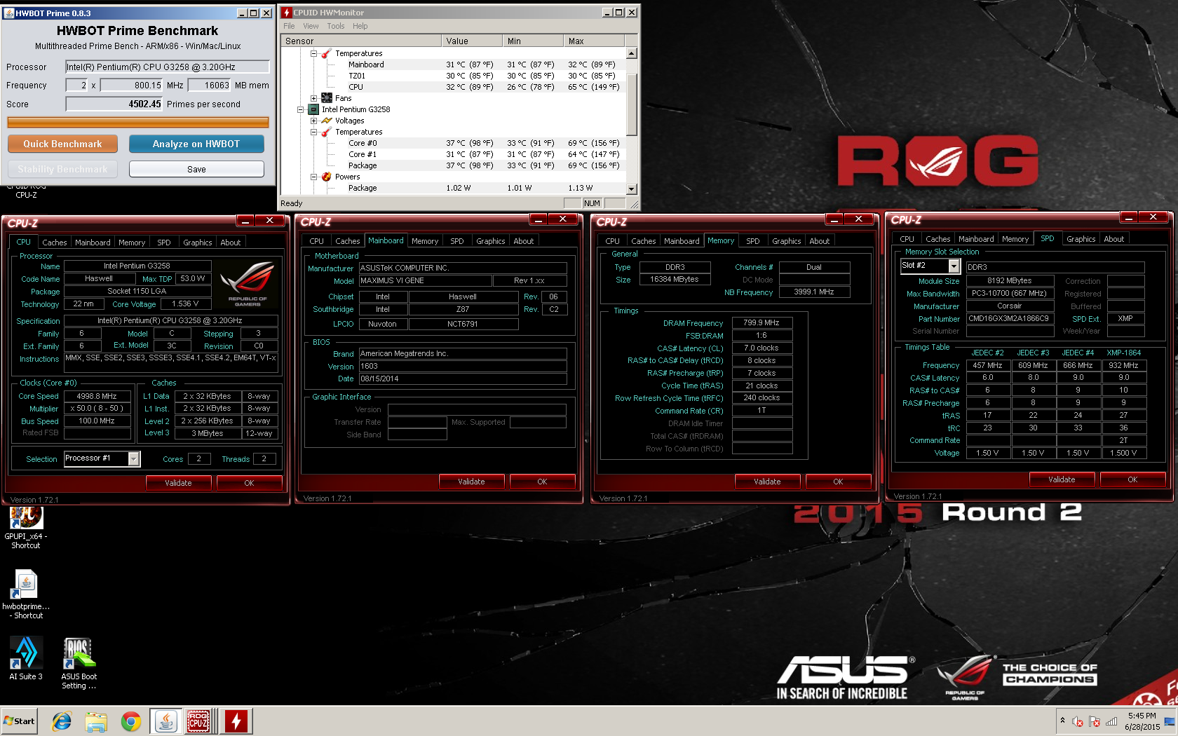Switch to the ROG CPU-Z taskbar button

point(199,721)
